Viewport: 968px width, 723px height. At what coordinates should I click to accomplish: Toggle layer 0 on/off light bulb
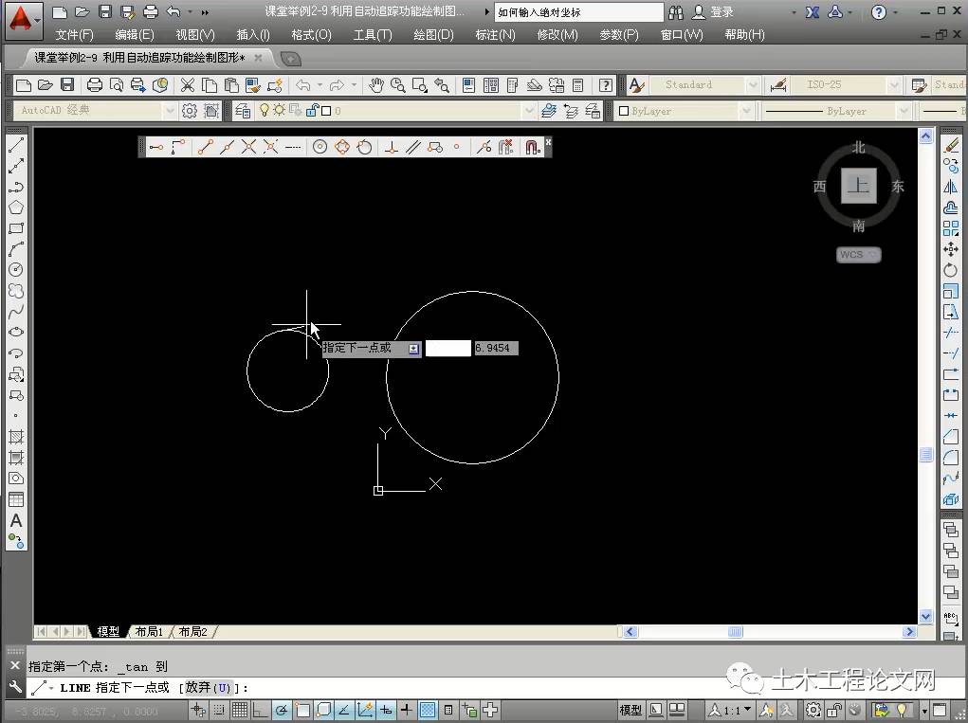pos(265,111)
